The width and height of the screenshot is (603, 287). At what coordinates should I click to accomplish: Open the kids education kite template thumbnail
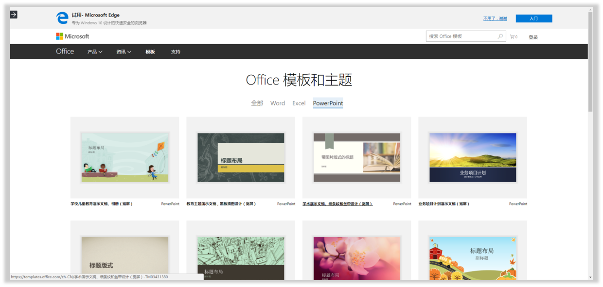124,157
